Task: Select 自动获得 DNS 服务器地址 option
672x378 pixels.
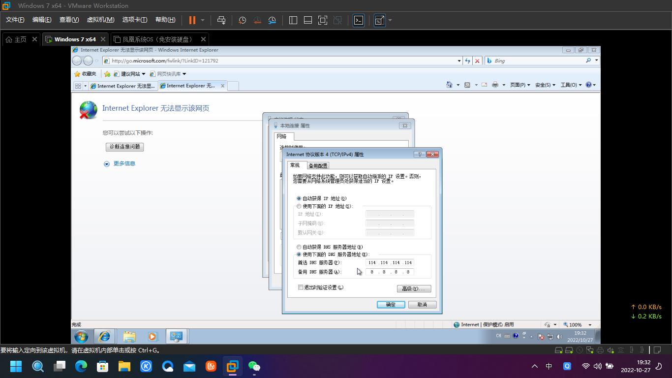Action: click(x=299, y=247)
